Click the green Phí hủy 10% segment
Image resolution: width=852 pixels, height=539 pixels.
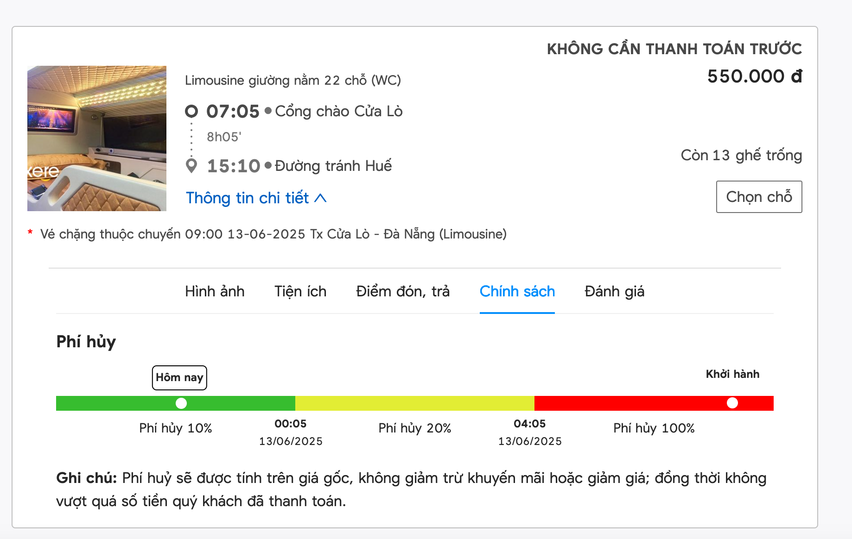pos(176,403)
